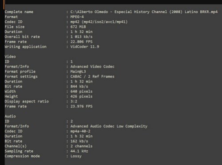This screenshot has height=165, width=222.
Task: Click the Codec ID mp42 value
Action: point(99,22)
